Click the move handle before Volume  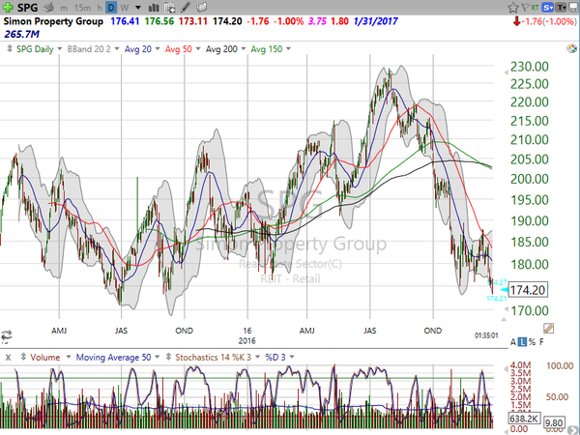pyautogui.click(x=23, y=357)
